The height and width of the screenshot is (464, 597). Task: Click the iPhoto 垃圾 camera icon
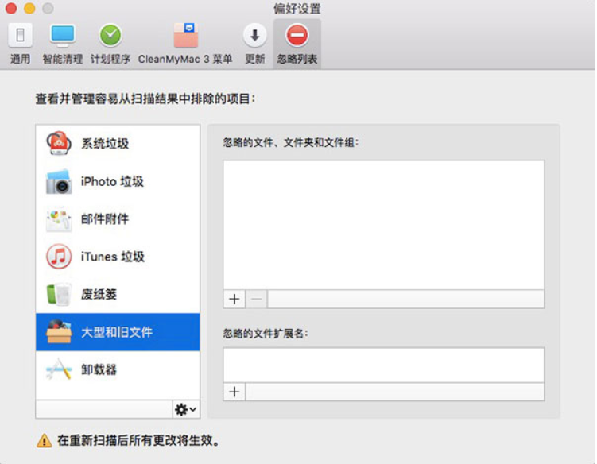click(59, 182)
